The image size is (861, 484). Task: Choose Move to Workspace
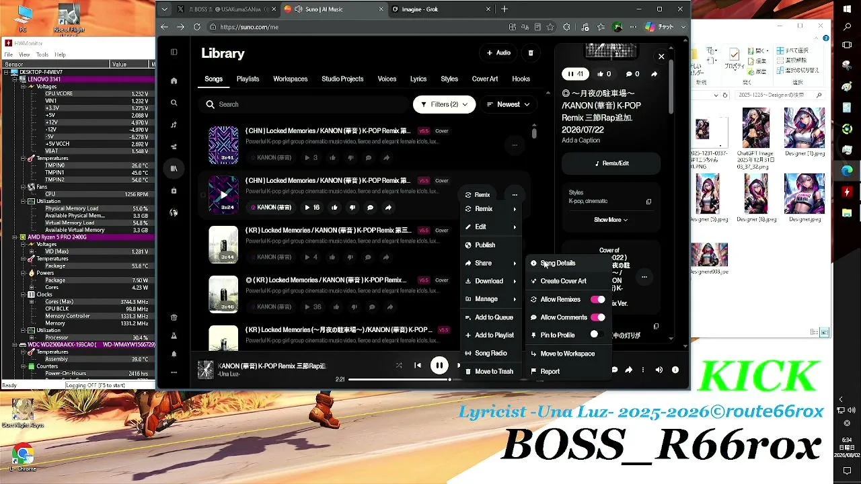[x=568, y=354]
